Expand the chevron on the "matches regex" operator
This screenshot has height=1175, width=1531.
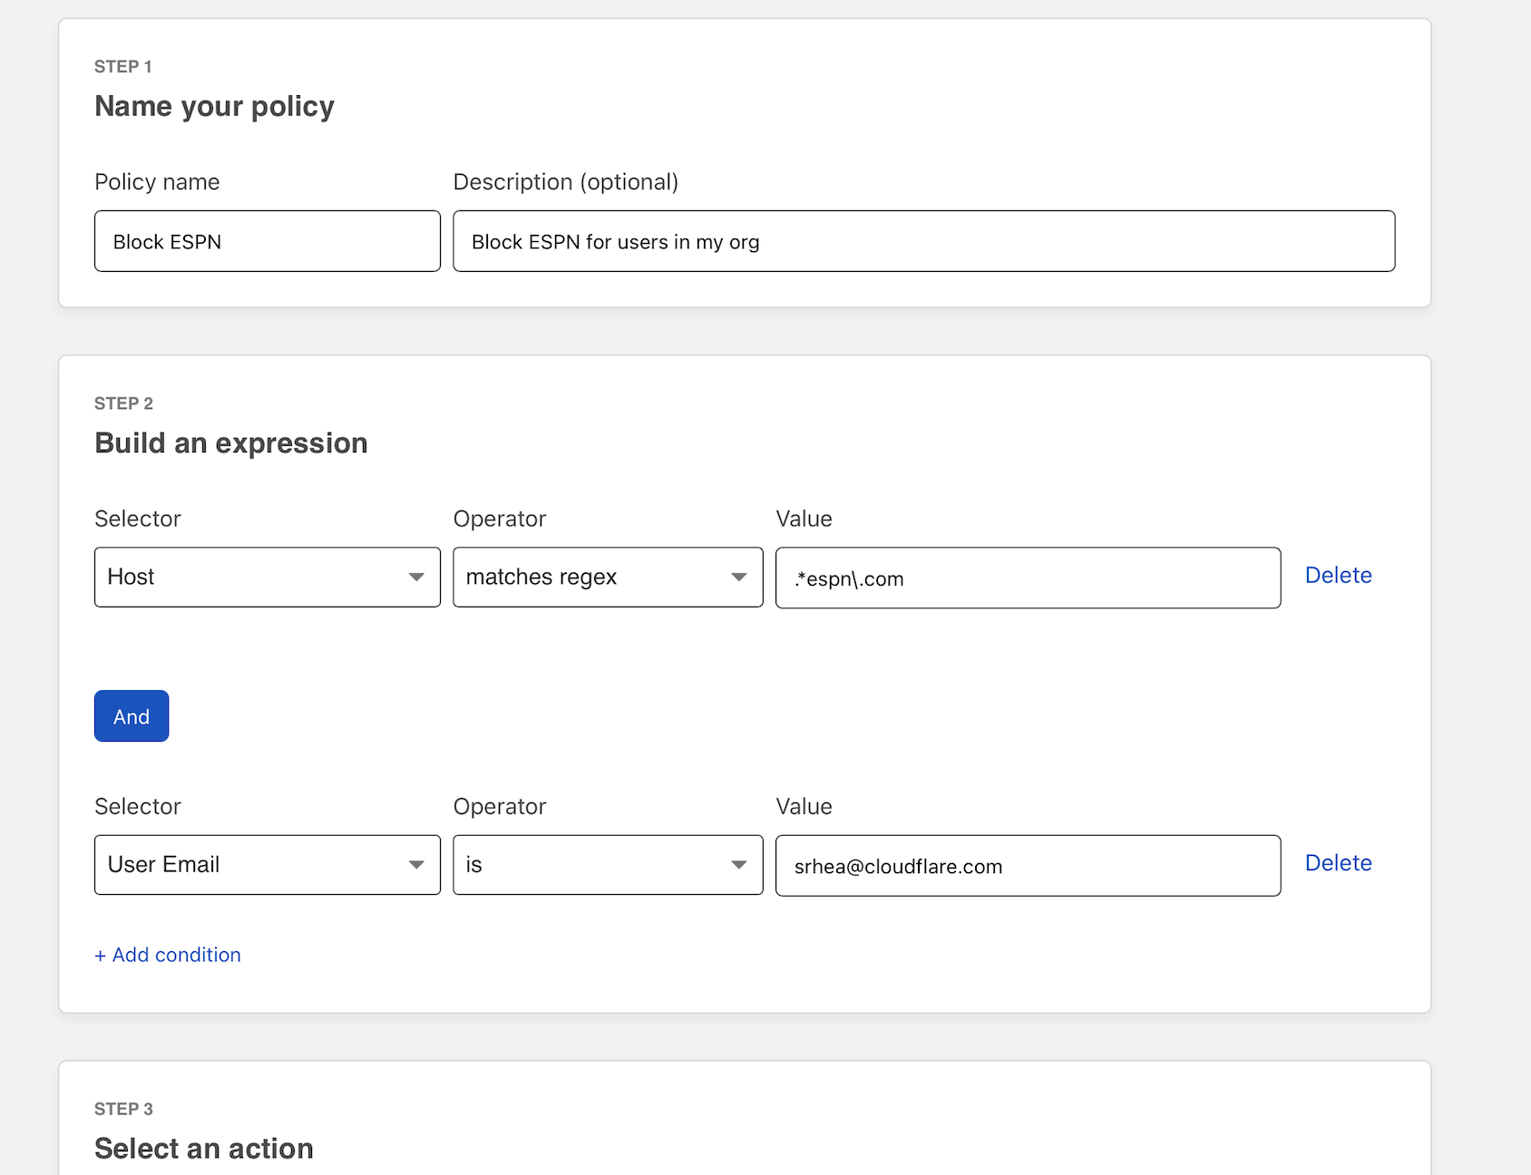pos(738,577)
